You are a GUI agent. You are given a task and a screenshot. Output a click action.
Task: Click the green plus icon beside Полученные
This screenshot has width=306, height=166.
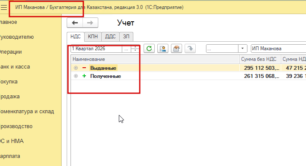[x=84, y=76]
